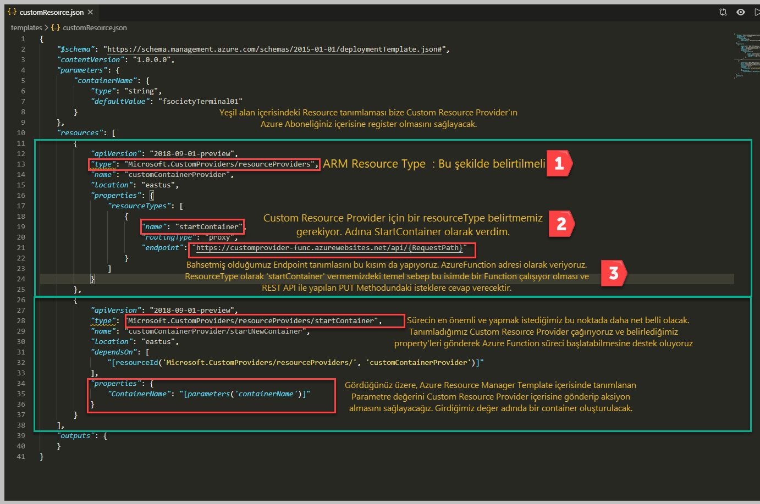Screen dimensions: 760x504
Task: Place cursor at closing bracket on line 24
Action: (x=92, y=279)
